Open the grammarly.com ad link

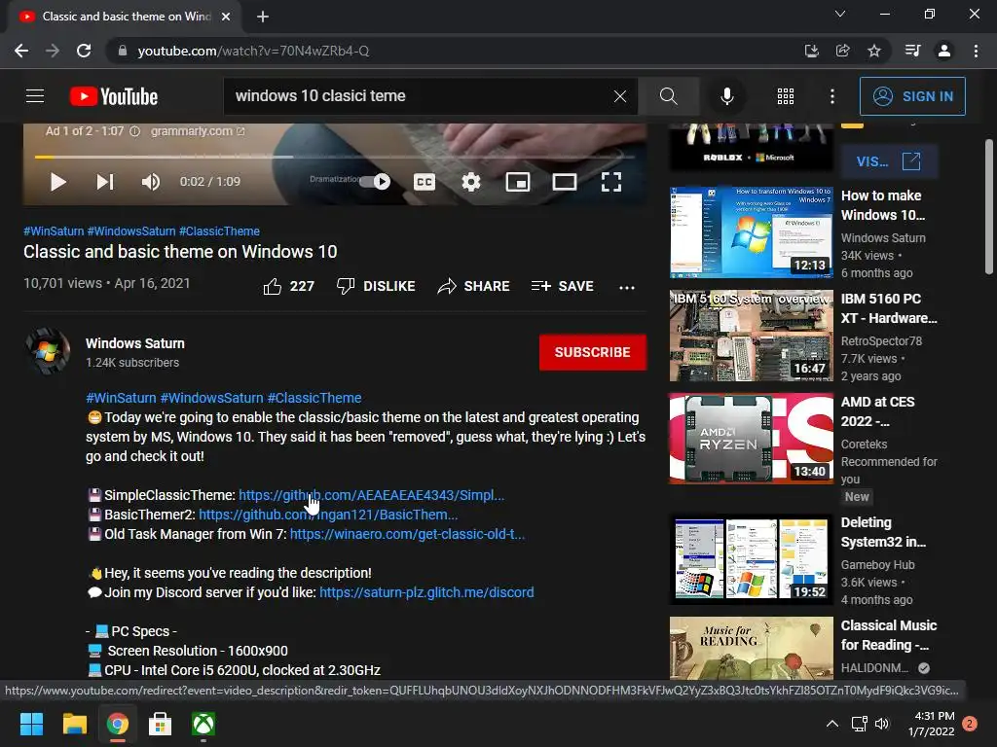(197, 131)
